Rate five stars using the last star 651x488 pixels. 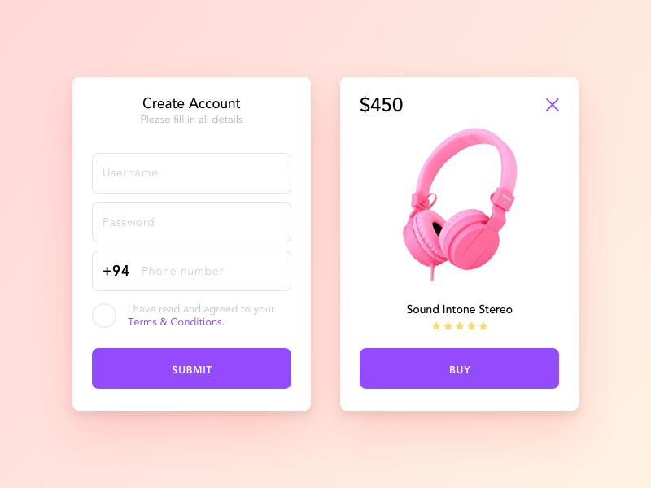483,326
